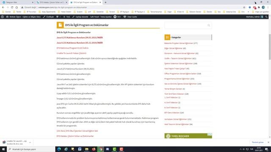Click the red-badged extension icon in Chrome toolbar

tap(254, 8)
